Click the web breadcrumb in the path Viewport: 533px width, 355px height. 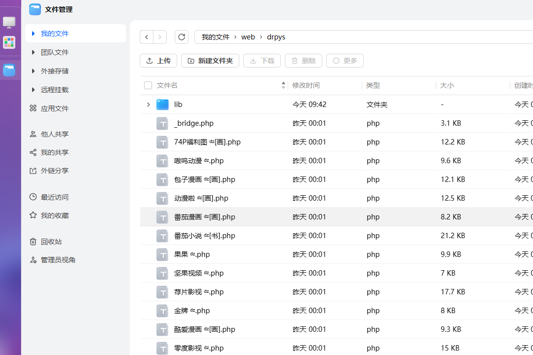tap(248, 37)
